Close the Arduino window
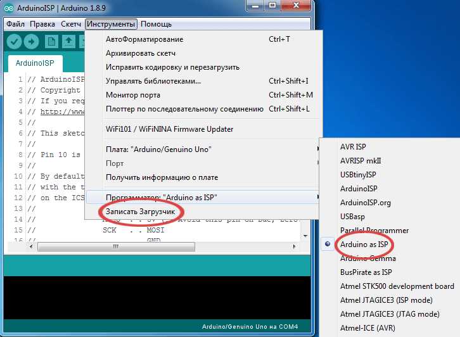460x337 pixels. click(x=296, y=6)
